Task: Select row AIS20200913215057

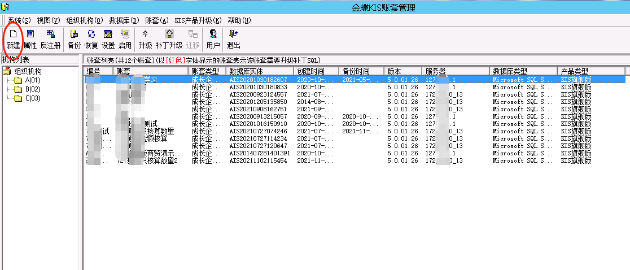Action: click(x=354, y=116)
